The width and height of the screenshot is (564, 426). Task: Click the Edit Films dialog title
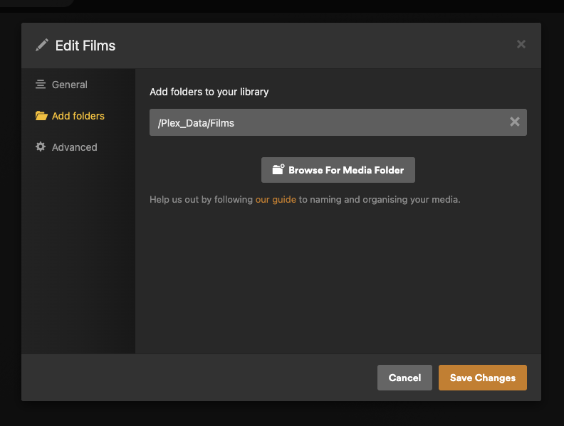pyautogui.click(x=85, y=46)
